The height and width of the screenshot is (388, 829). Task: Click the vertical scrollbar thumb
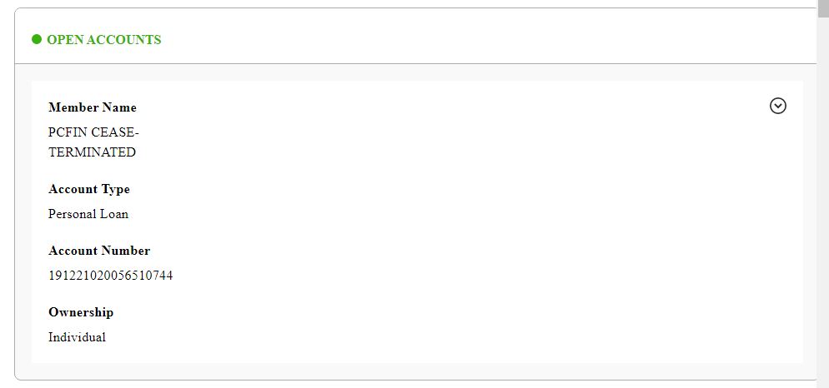pos(823,7)
